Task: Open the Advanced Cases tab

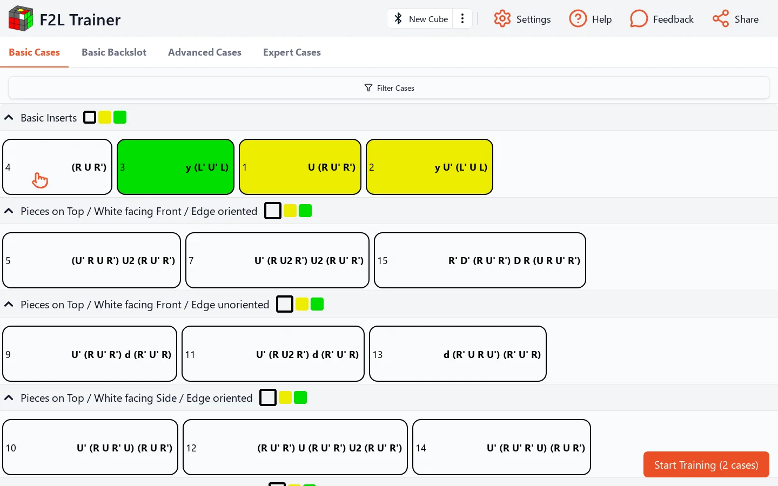Action: [205, 52]
